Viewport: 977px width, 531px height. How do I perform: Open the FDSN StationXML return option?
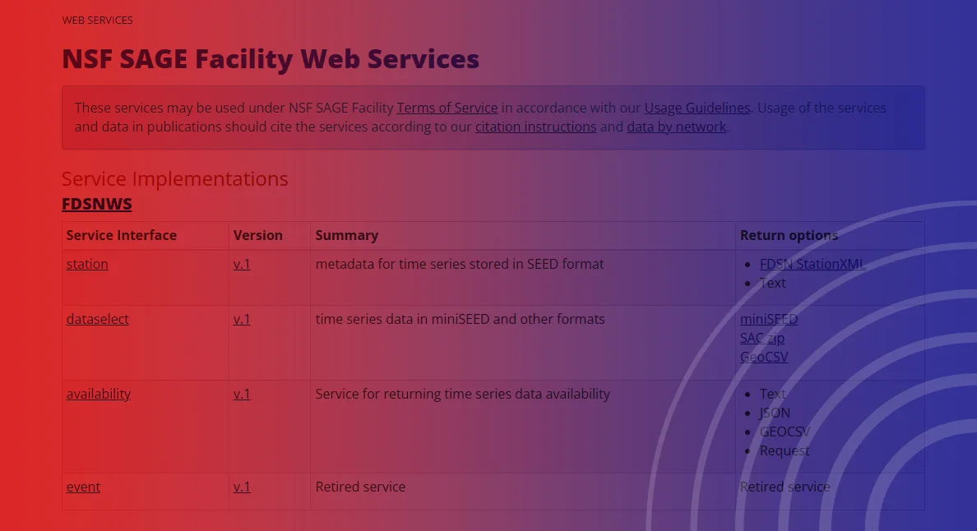point(812,264)
